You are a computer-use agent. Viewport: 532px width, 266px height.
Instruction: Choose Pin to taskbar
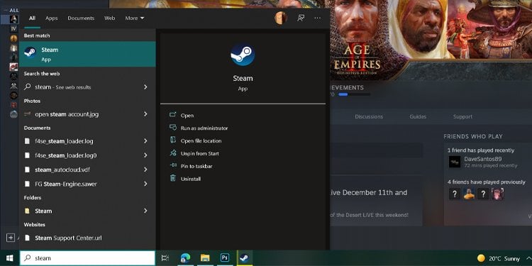click(196, 166)
